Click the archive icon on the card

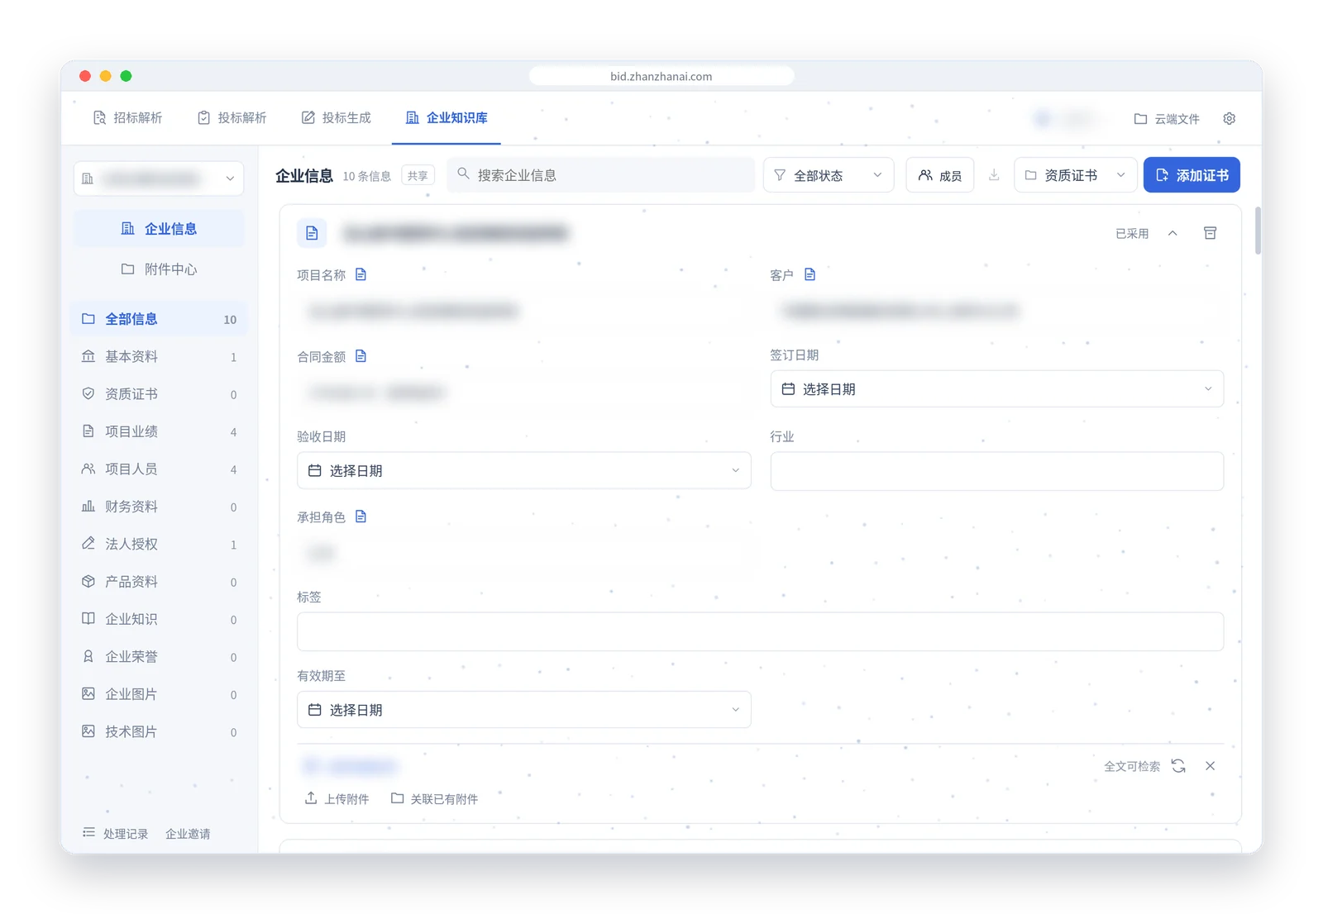pos(1210,233)
